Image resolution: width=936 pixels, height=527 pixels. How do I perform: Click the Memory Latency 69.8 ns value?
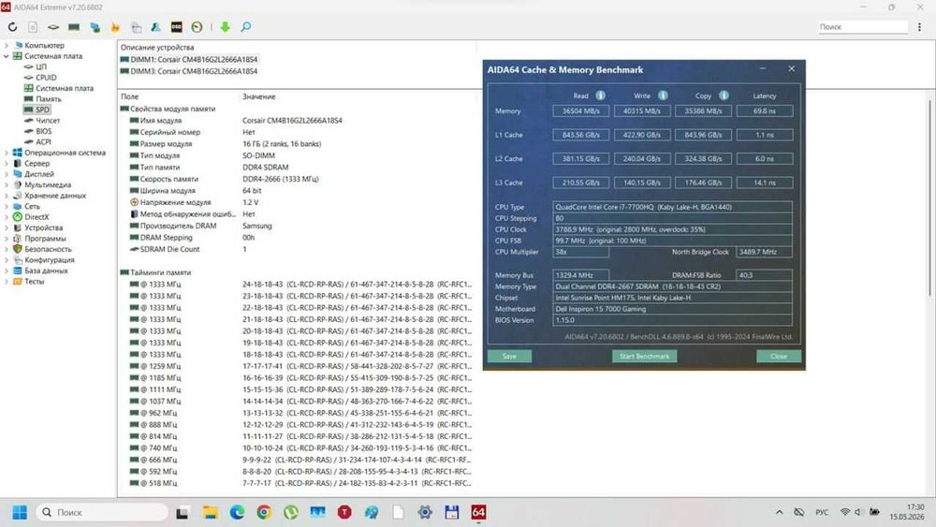pos(765,111)
